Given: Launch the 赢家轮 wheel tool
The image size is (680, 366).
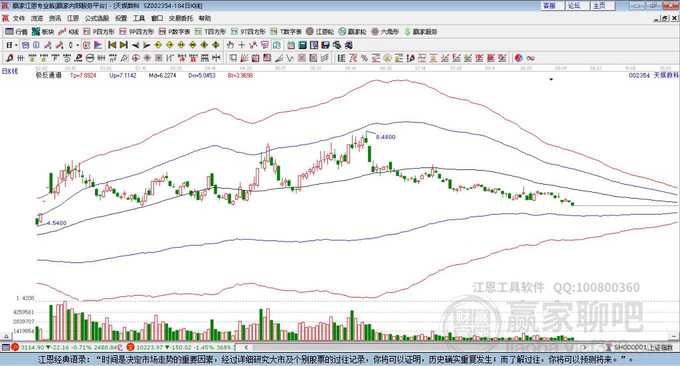Looking at the screenshot, I should click(352, 32).
